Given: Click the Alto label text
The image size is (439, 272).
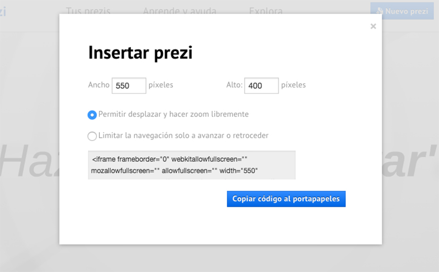Looking at the screenshot, I should click(x=234, y=85).
